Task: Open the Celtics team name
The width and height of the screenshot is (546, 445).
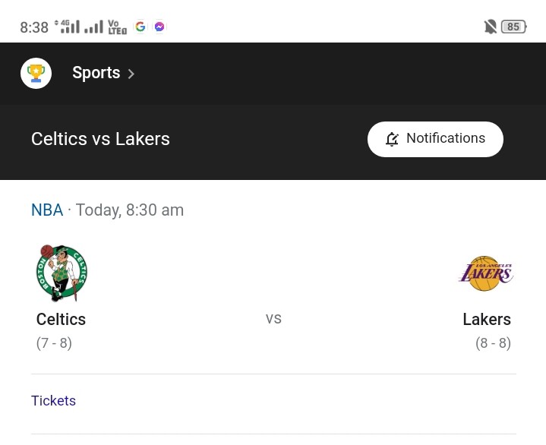Action: pos(61,319)
